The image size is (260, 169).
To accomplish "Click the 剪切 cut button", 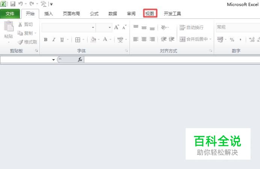I will click(25, 24).
